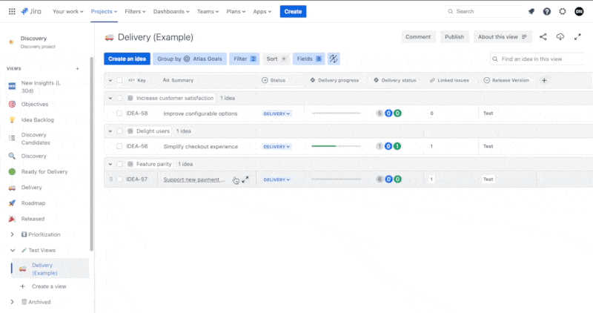Open the Dashboards menu

pos(171,11)
